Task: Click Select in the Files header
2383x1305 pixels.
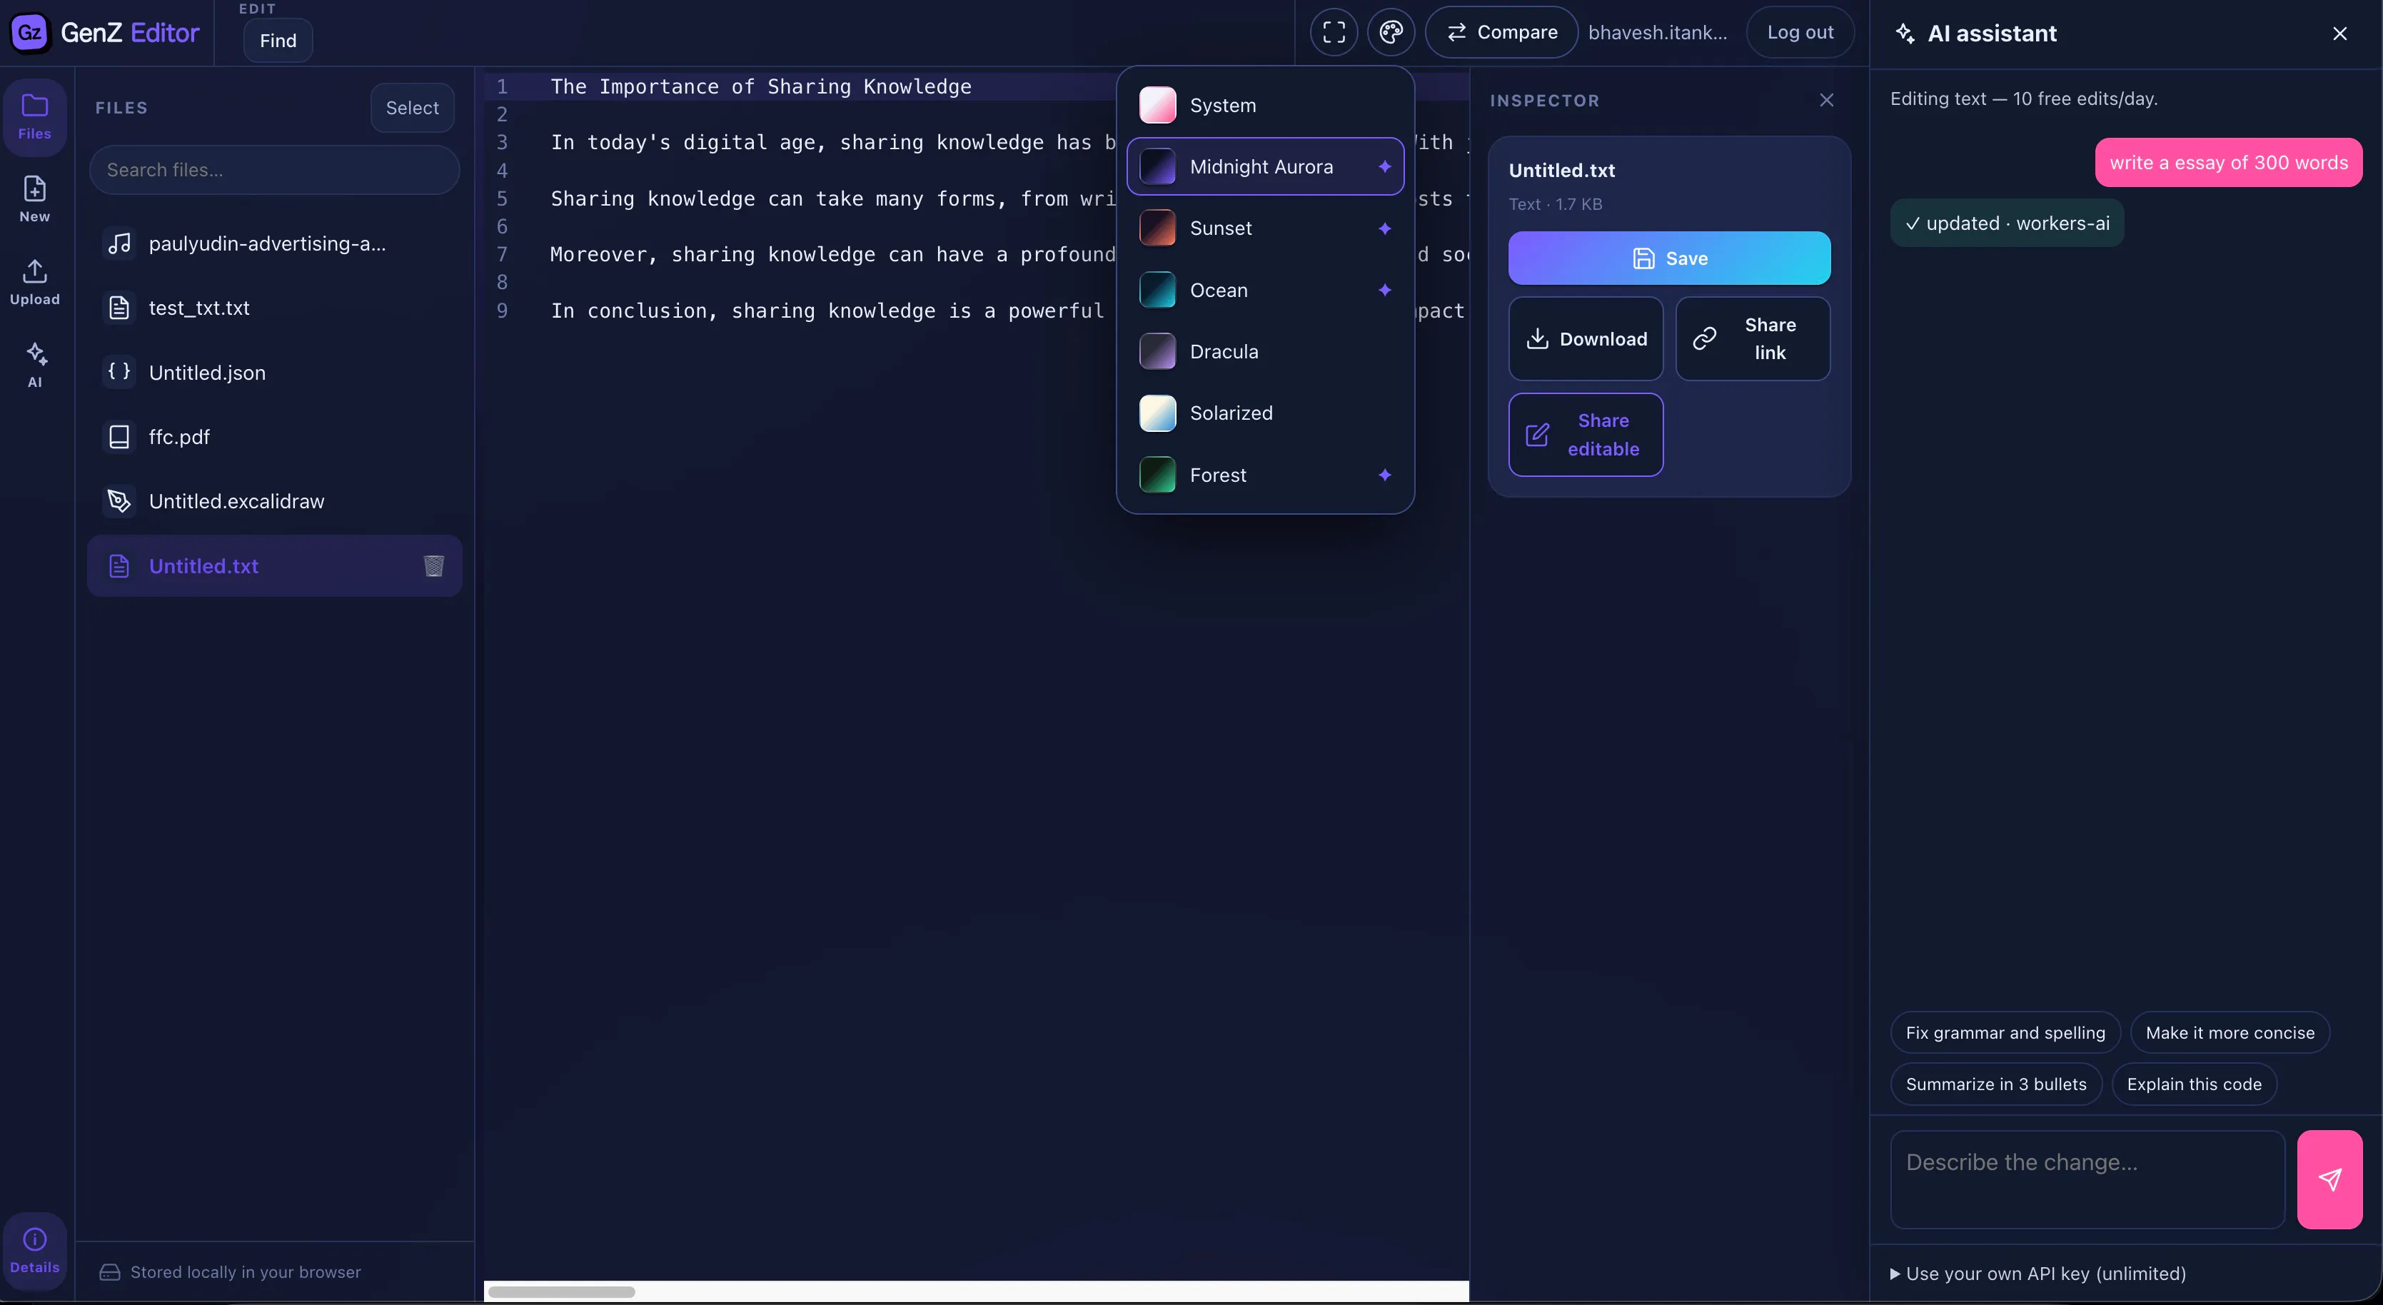Action: click(412, 107)
